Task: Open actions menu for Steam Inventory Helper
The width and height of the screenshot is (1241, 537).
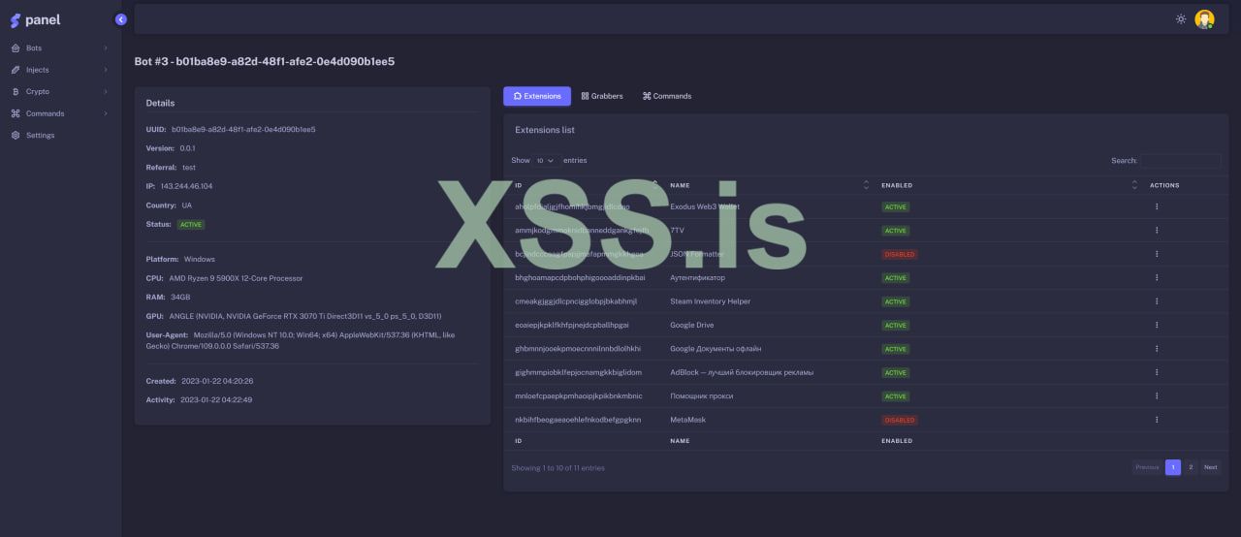Action: [1157, 301]
